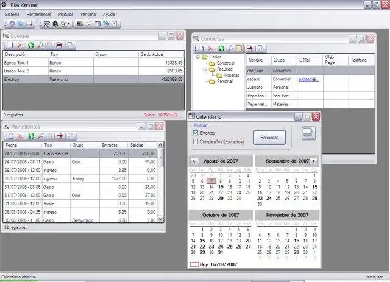Open the Herramientas menu
Image resolution: width=390 pixels, height=282 pixels.
point(39,15)
